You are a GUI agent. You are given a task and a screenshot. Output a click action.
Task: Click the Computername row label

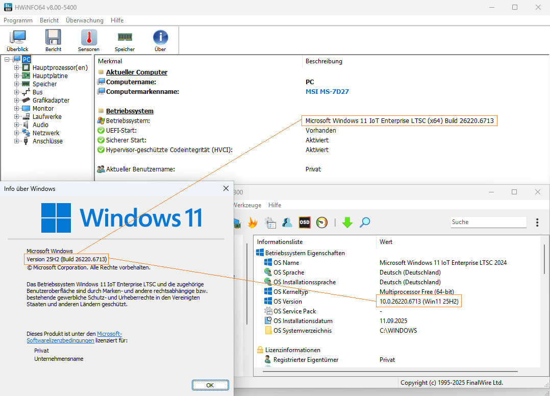tap(131, 82)
